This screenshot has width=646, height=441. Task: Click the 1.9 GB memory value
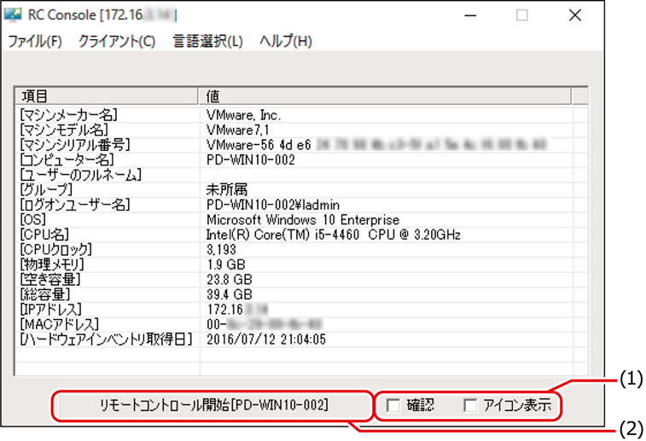pos(226,264)
